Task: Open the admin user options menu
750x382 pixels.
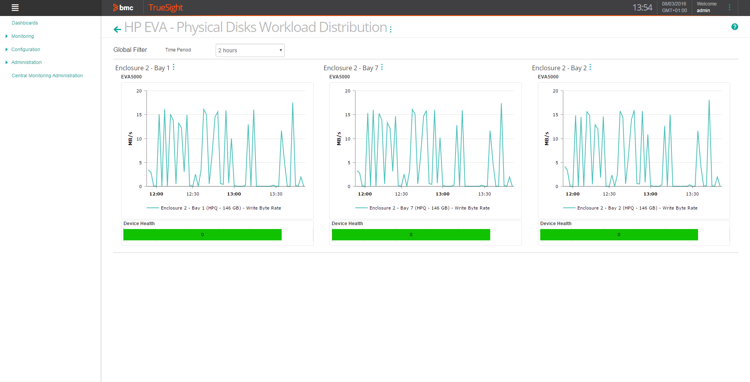Action: (729, 7)
